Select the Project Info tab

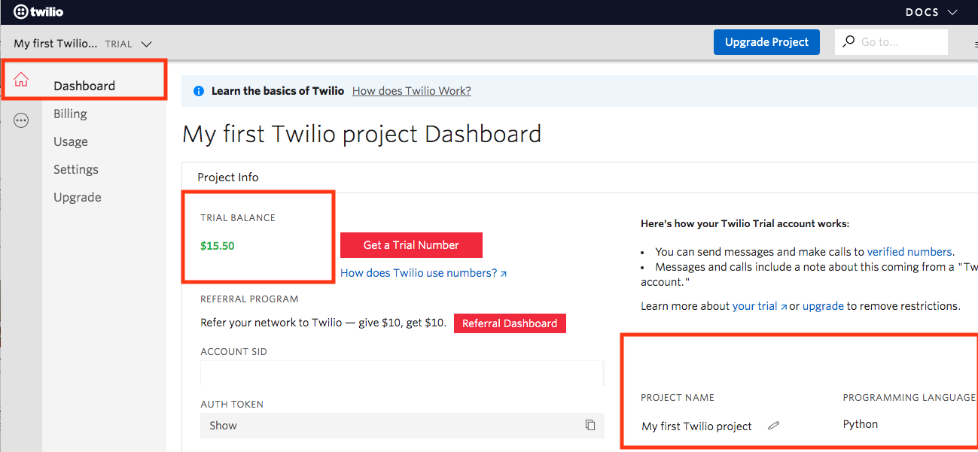pyautogui.click(x=228, y=177)
